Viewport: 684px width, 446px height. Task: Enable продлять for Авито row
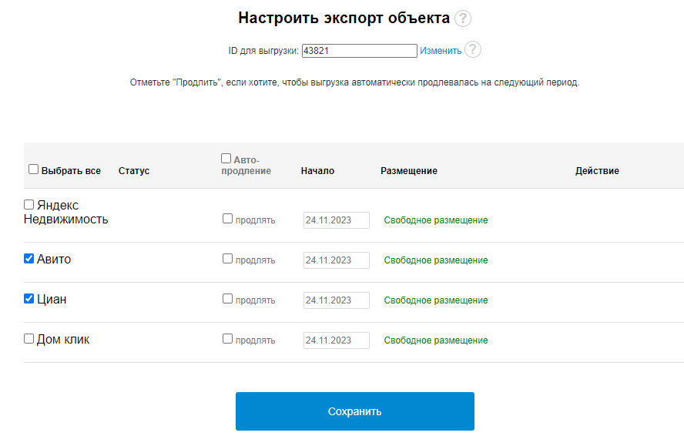(x=227, y=259)
